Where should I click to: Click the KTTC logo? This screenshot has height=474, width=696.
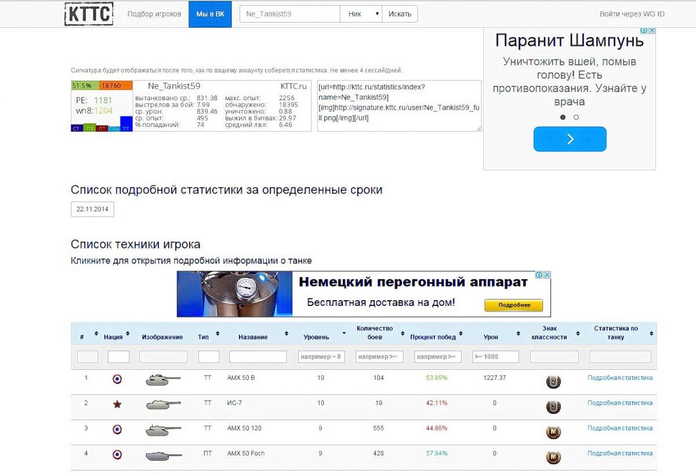(89, 14)
